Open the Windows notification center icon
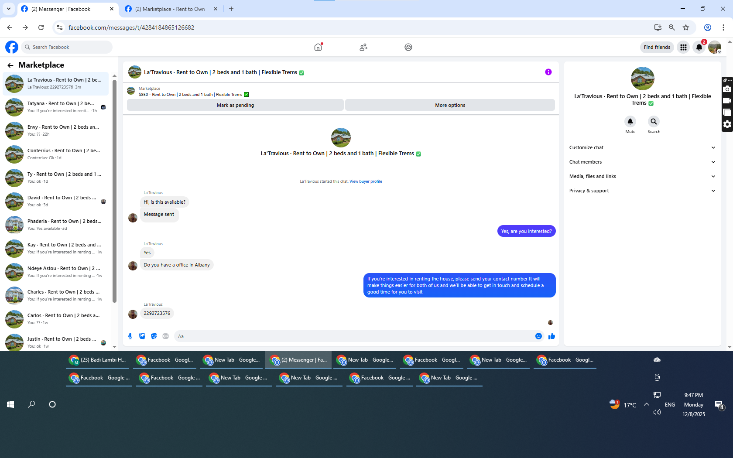 719,405
